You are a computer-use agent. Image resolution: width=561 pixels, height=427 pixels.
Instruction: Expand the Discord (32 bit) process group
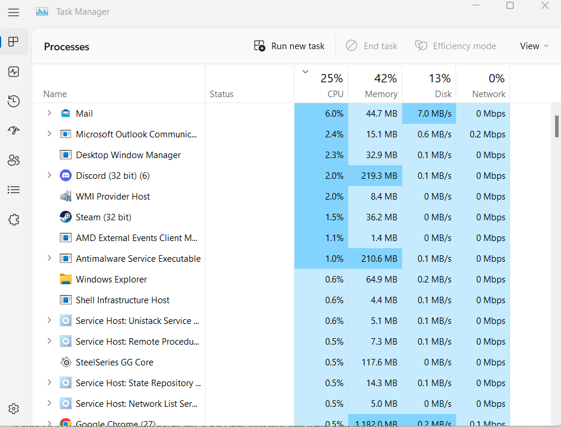coord(49,176)
